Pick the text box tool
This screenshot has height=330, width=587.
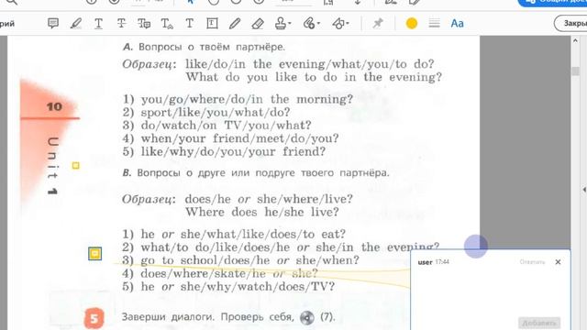pos(212,23)
